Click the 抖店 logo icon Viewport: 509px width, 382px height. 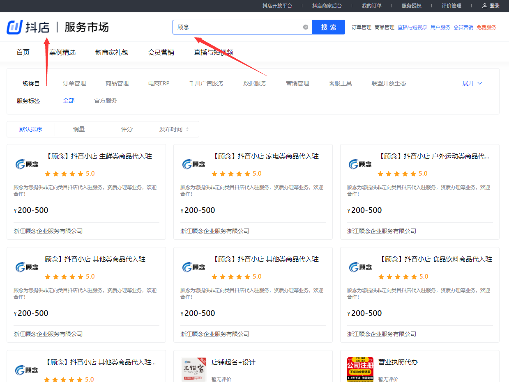click(14, 27)
